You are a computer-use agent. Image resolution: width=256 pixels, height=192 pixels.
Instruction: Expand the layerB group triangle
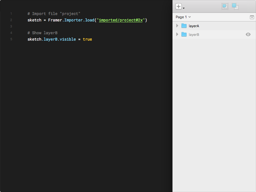pyautogui.click(x=177, y=35)
